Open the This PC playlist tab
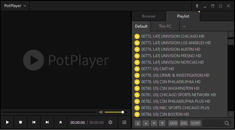 click(x=165, y=26)
